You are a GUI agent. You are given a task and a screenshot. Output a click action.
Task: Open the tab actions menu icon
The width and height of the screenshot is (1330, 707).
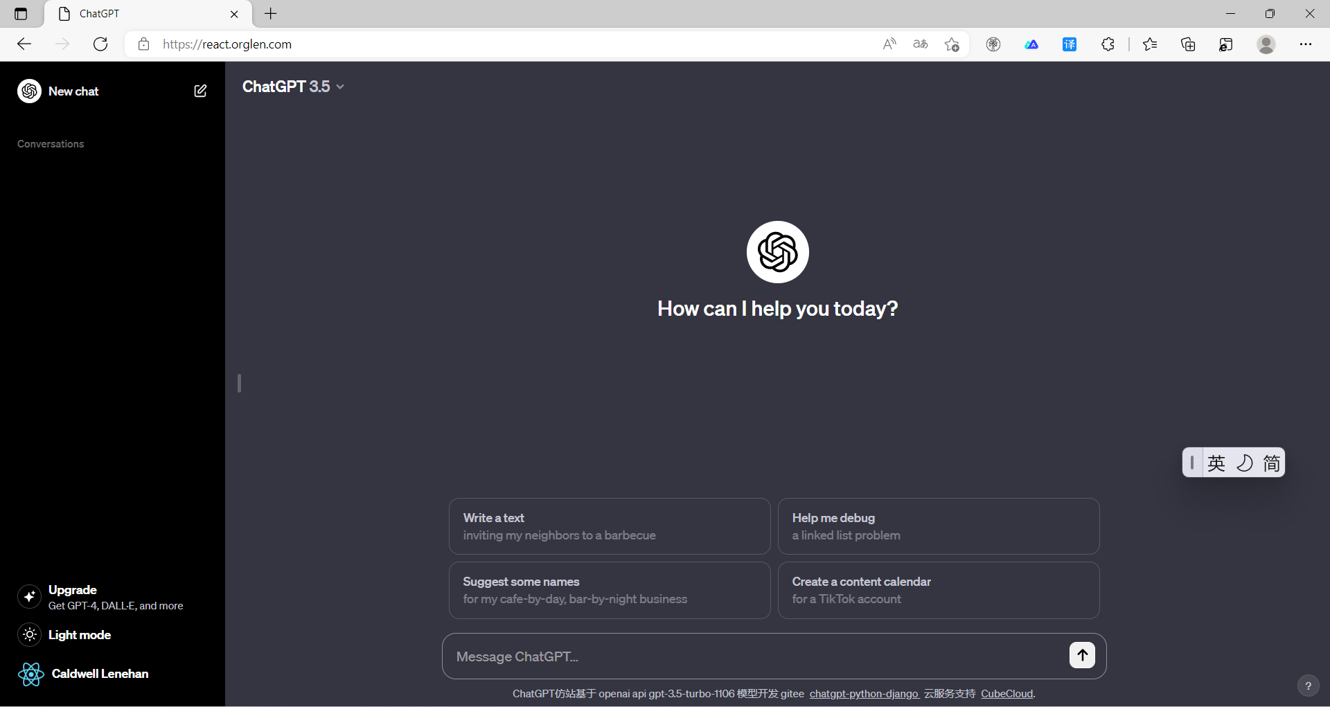[x=21, y=14]
